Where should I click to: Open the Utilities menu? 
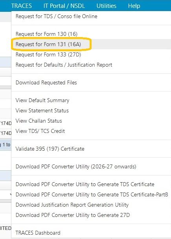tap(106, 6)
